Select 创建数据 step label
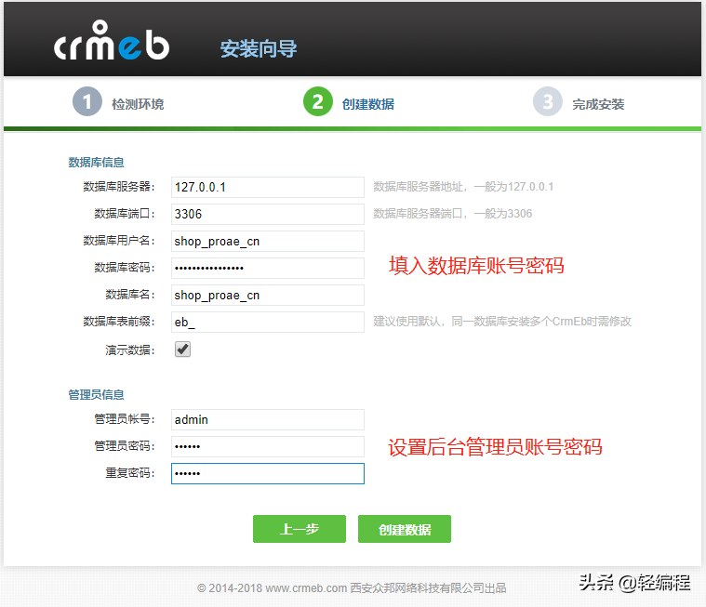Image resolution: width=706 pixels, height=607 pixels. [367, 104]
